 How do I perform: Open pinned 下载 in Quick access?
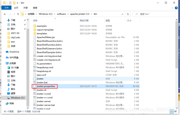coord(13,20)
